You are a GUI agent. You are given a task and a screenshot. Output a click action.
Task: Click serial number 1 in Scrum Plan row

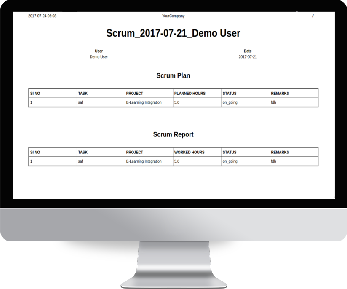(x=31, y=102)
